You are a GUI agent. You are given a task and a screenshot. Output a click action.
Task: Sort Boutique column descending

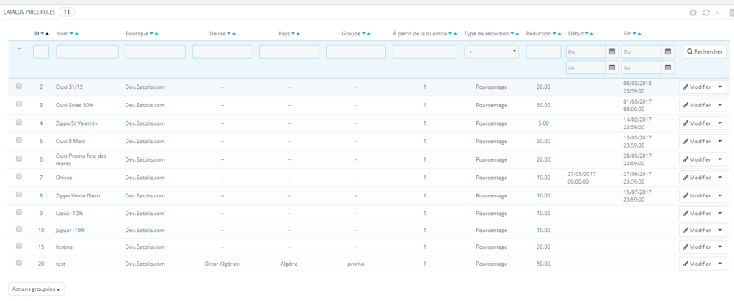[152, 34]
